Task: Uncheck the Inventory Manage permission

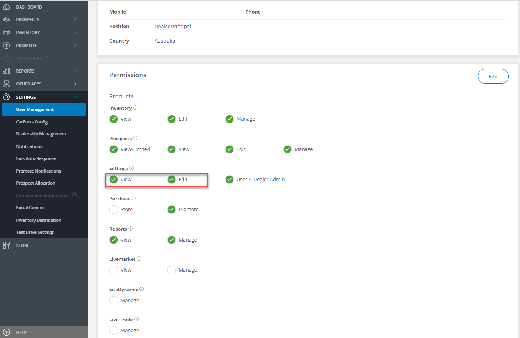Action: [x=230, y=119]
